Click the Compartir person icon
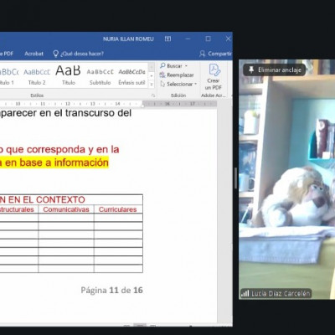This screenshot has height=335, width=335. pos(203,54)
